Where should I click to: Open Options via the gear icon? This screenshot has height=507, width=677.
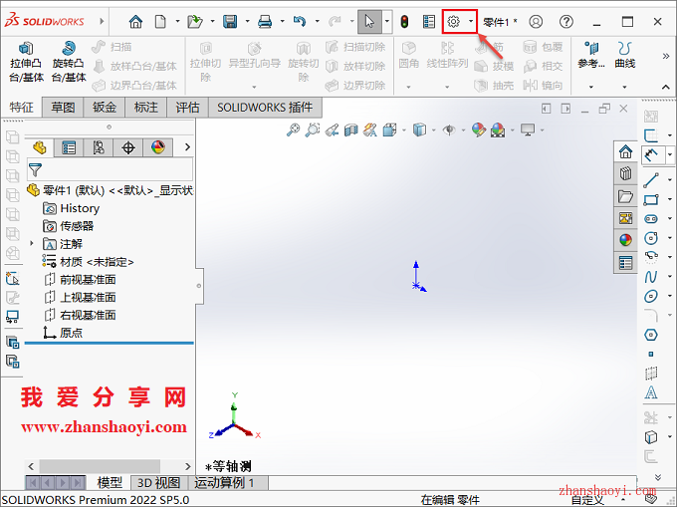click(x=453, y=21)
